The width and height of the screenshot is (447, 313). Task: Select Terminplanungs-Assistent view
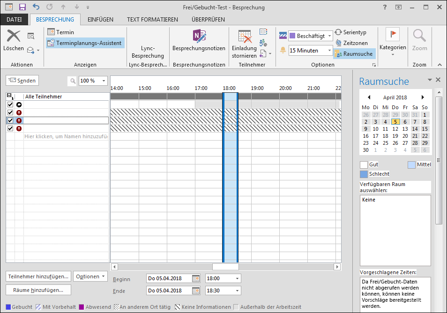pyautogui.click(x=85, y=43)
